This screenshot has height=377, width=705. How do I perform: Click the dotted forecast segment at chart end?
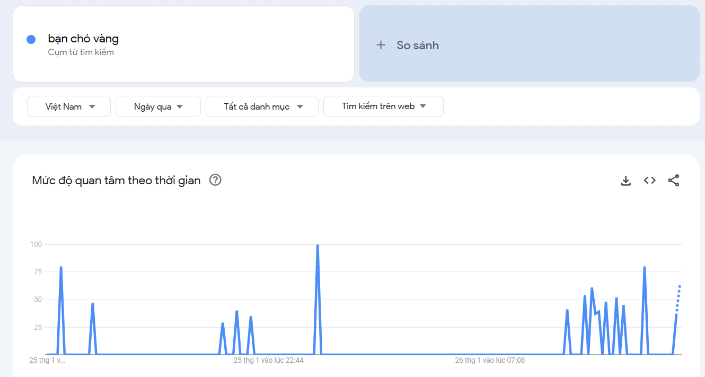(678, 300)
